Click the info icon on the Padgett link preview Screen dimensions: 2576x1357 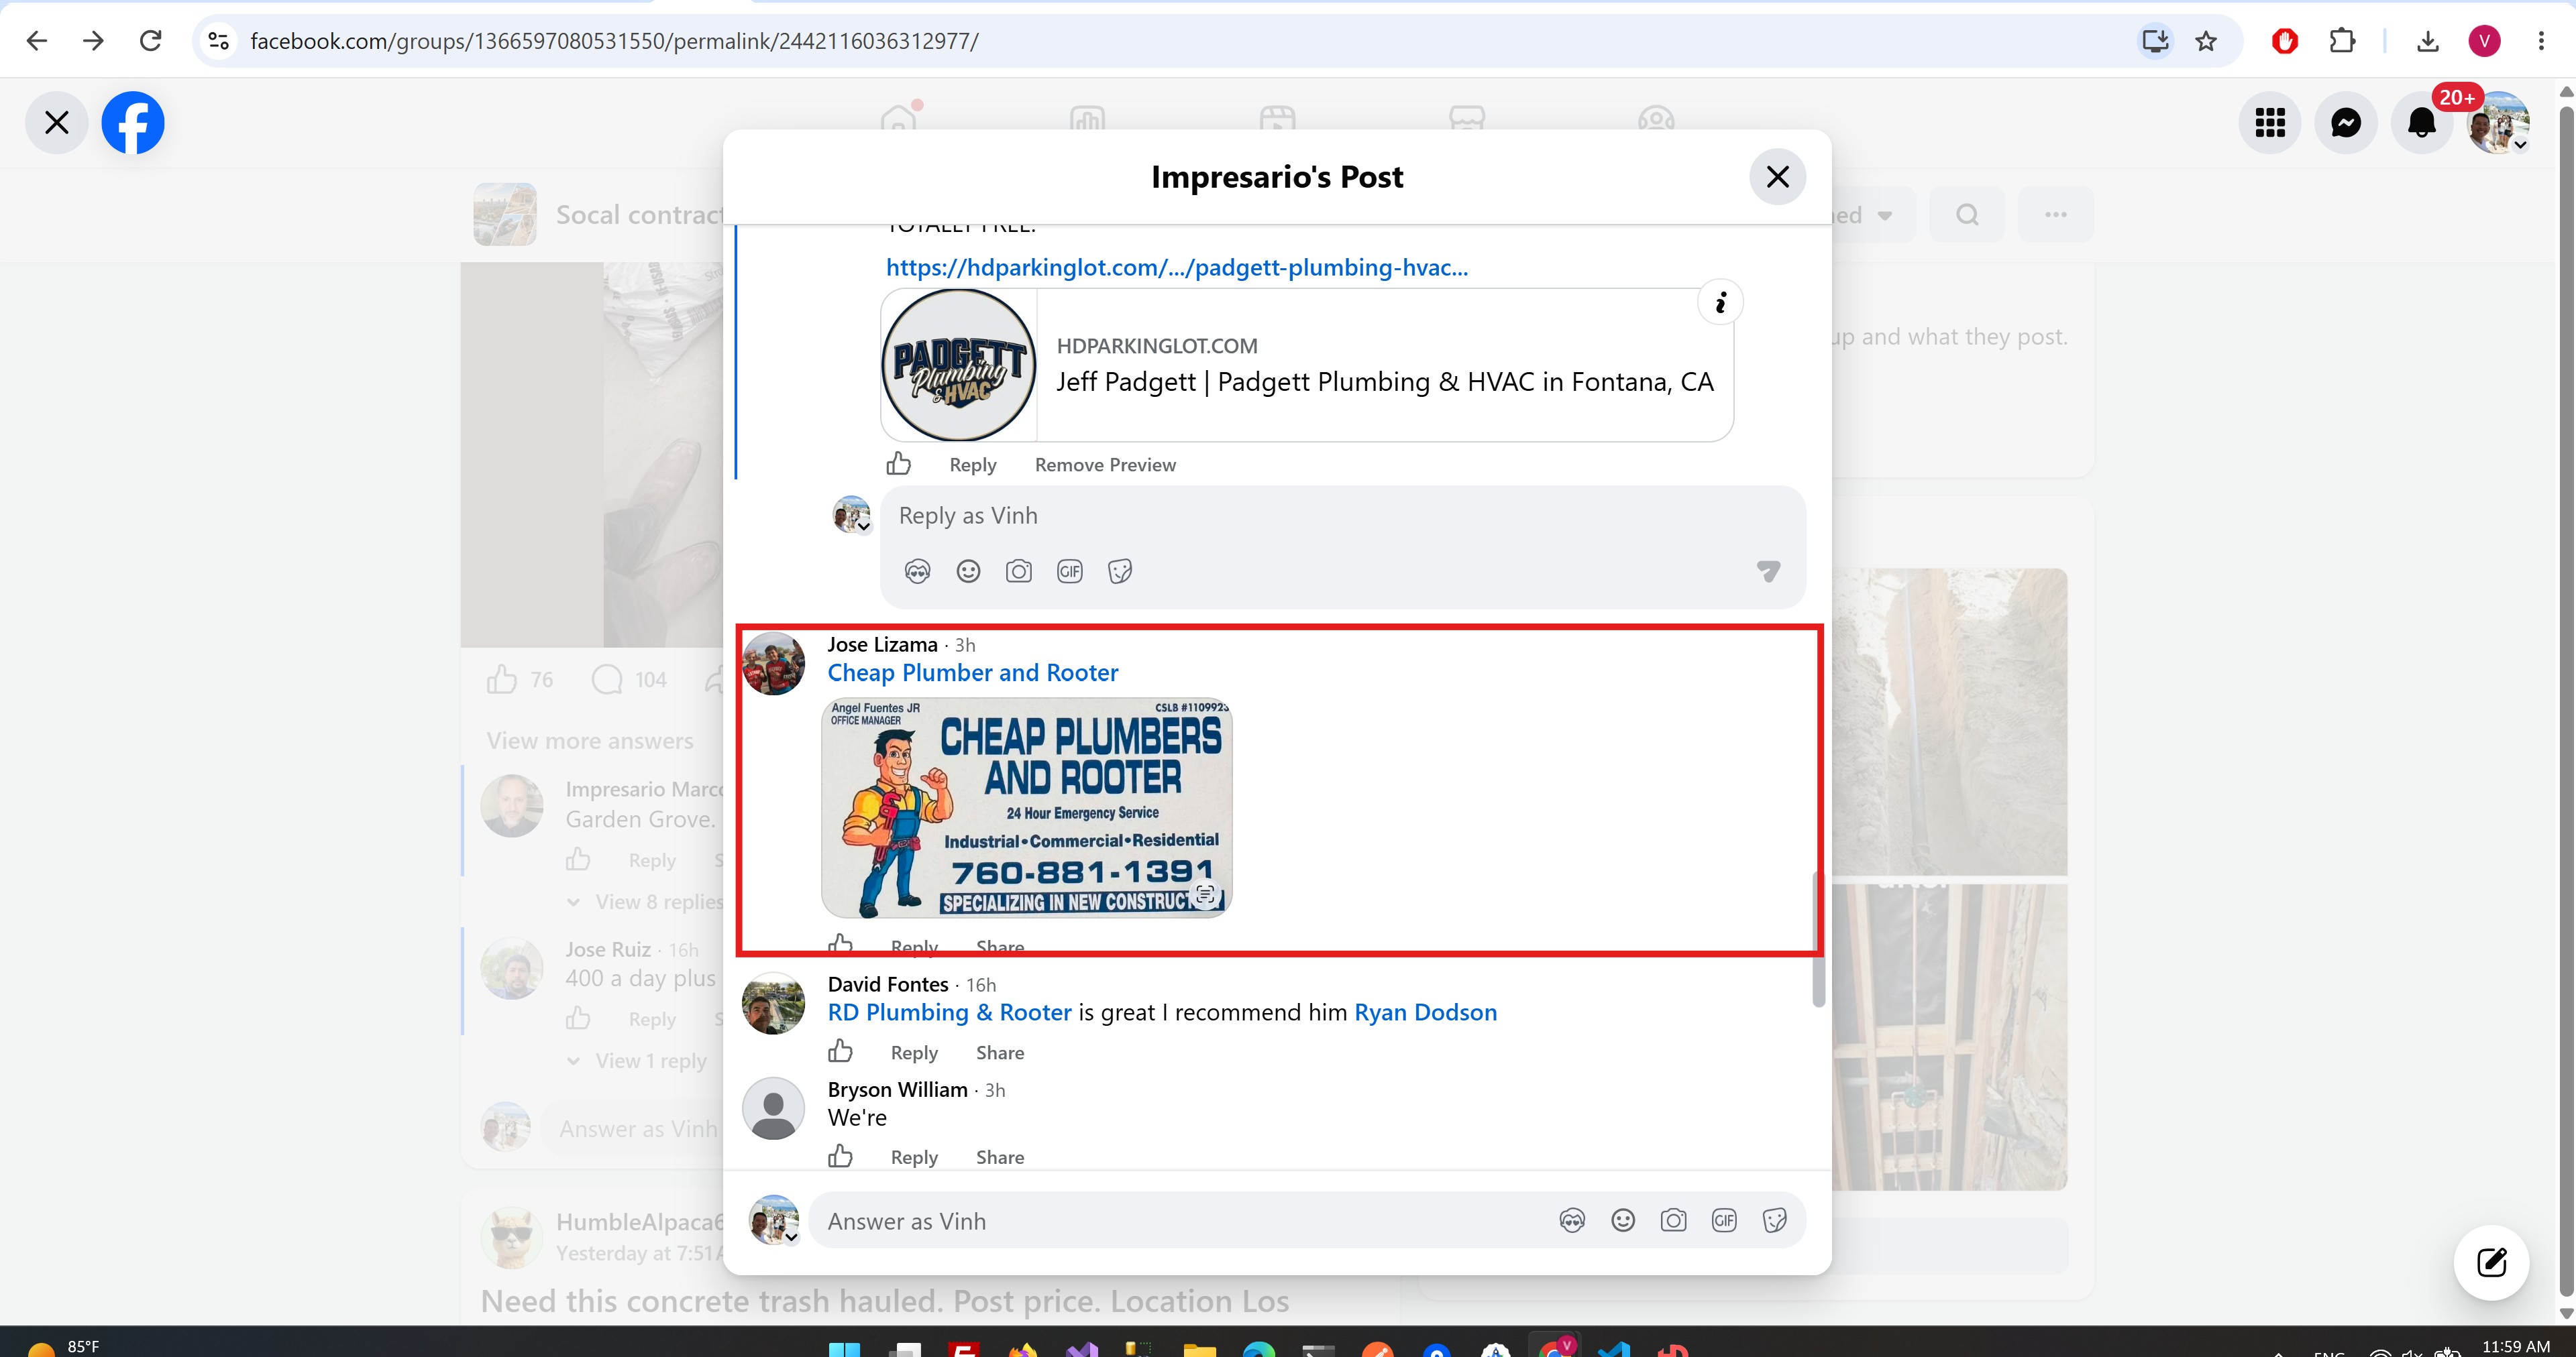coord(1720,302)
